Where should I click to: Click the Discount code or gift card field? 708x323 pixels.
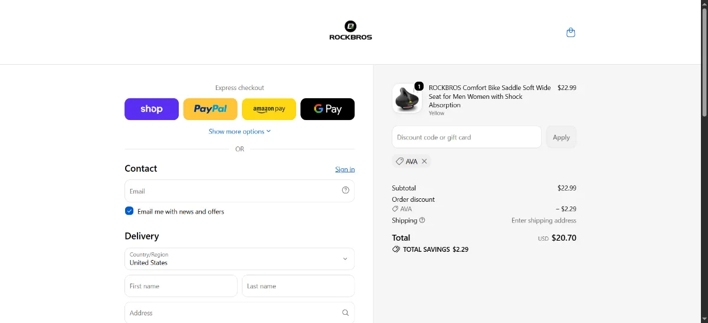(467, 137)
